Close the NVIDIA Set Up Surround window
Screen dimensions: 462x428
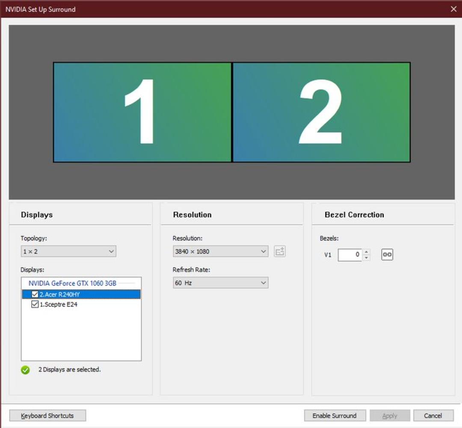pyautogui.click(x=453, y=9)
